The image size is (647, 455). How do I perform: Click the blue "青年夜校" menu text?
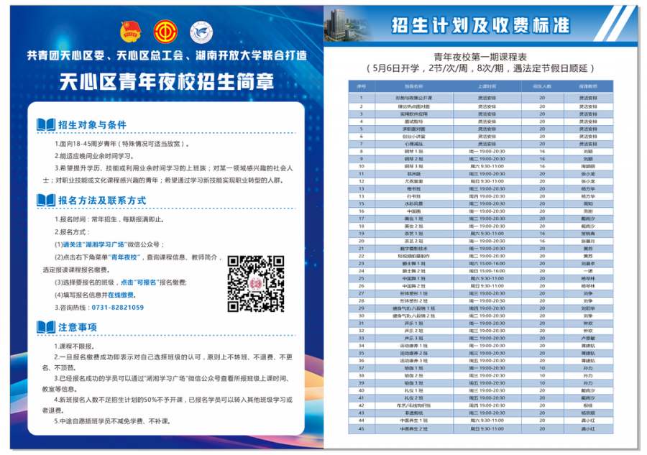[125, 257]
